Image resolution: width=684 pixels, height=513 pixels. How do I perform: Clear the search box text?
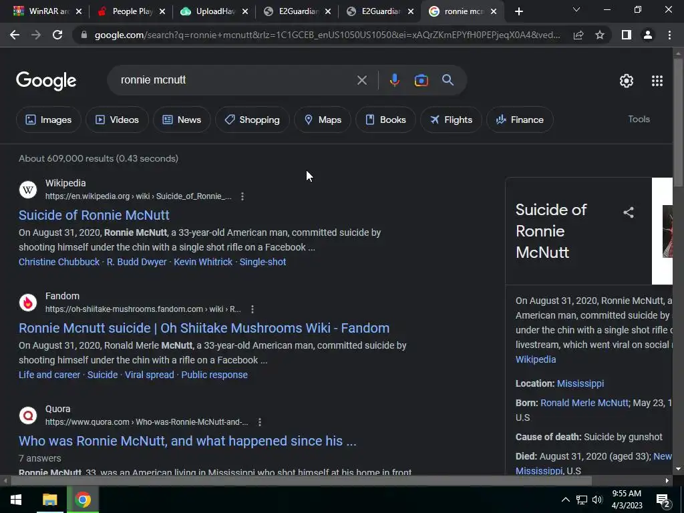coord(361,80)
